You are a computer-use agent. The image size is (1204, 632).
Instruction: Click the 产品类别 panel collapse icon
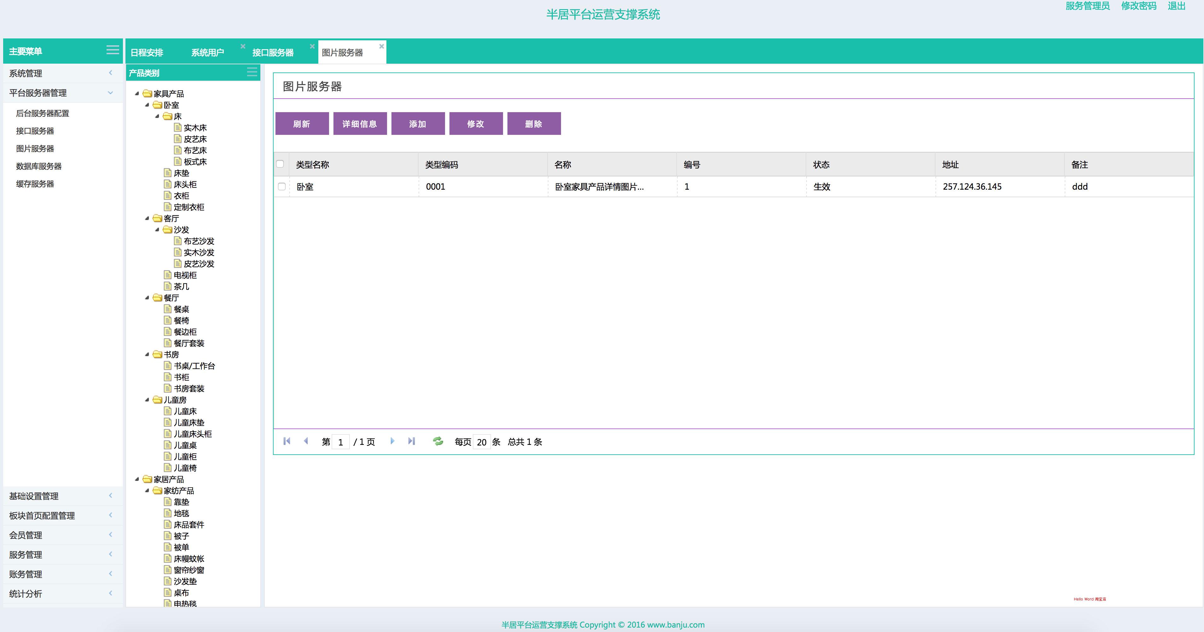pyautogui.click(x=252, y=72)
